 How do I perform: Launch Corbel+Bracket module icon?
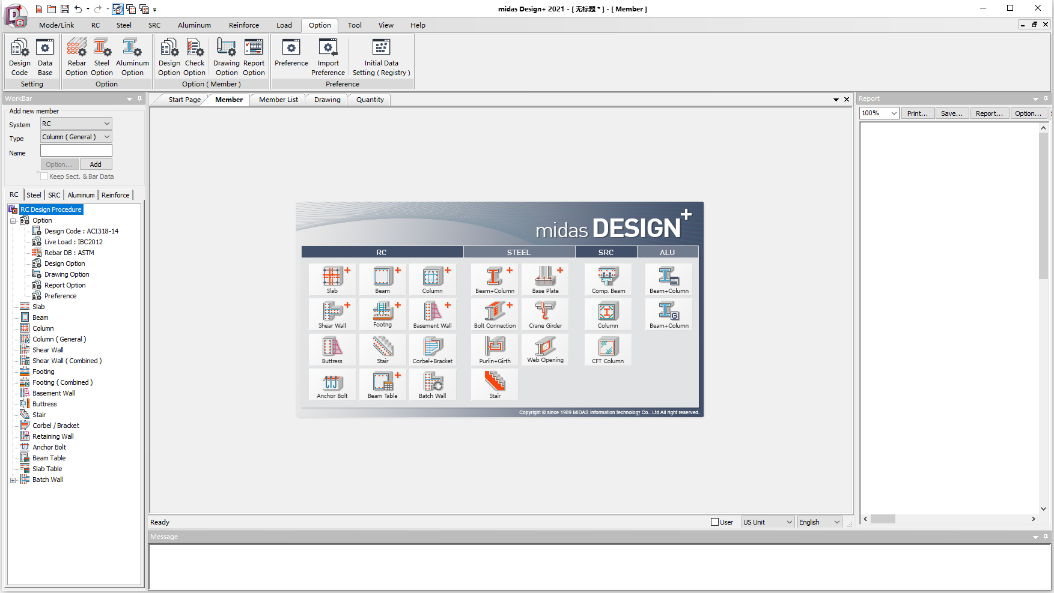pyautogui.click(x=433, y=350)
